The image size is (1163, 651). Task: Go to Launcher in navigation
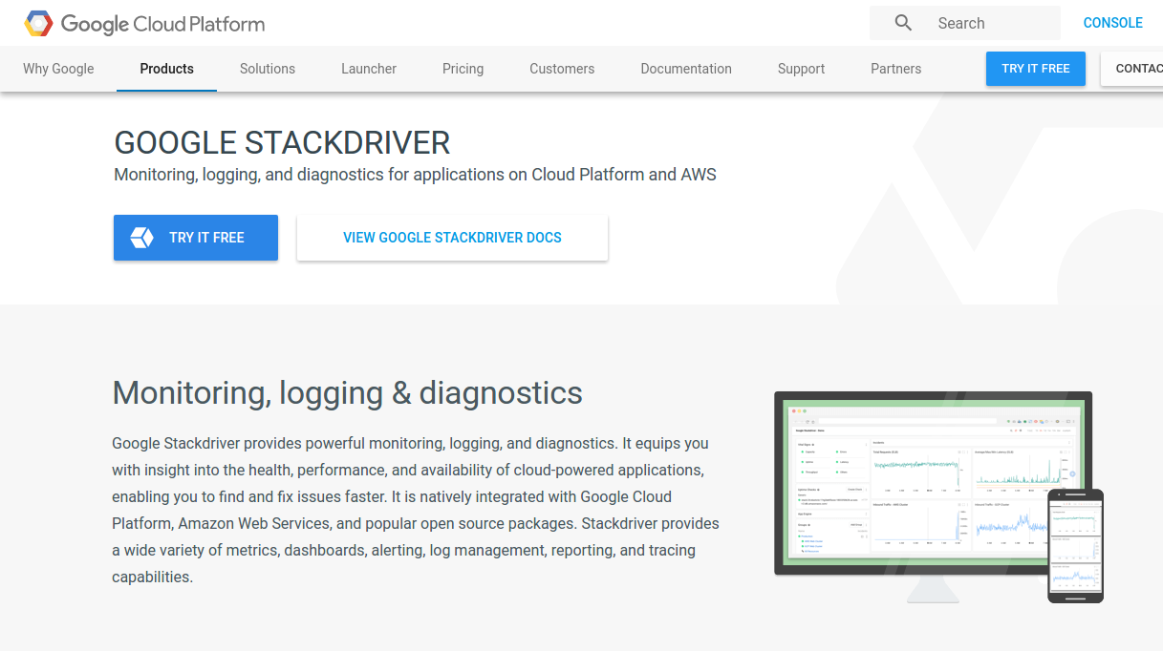click(369, 69)
